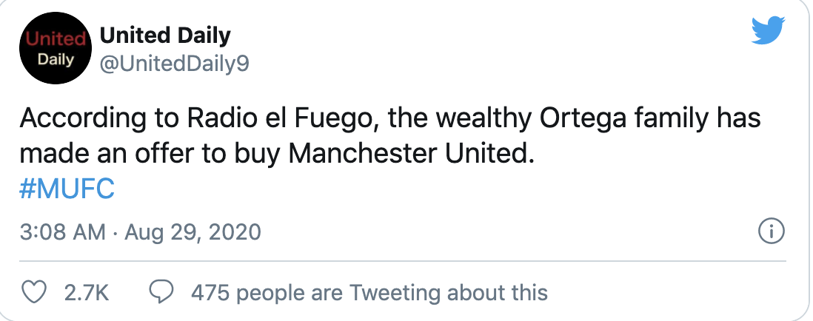The image size is (813, 321).
Task: Click the Aug 29, 2020 date
Action: 195,232
